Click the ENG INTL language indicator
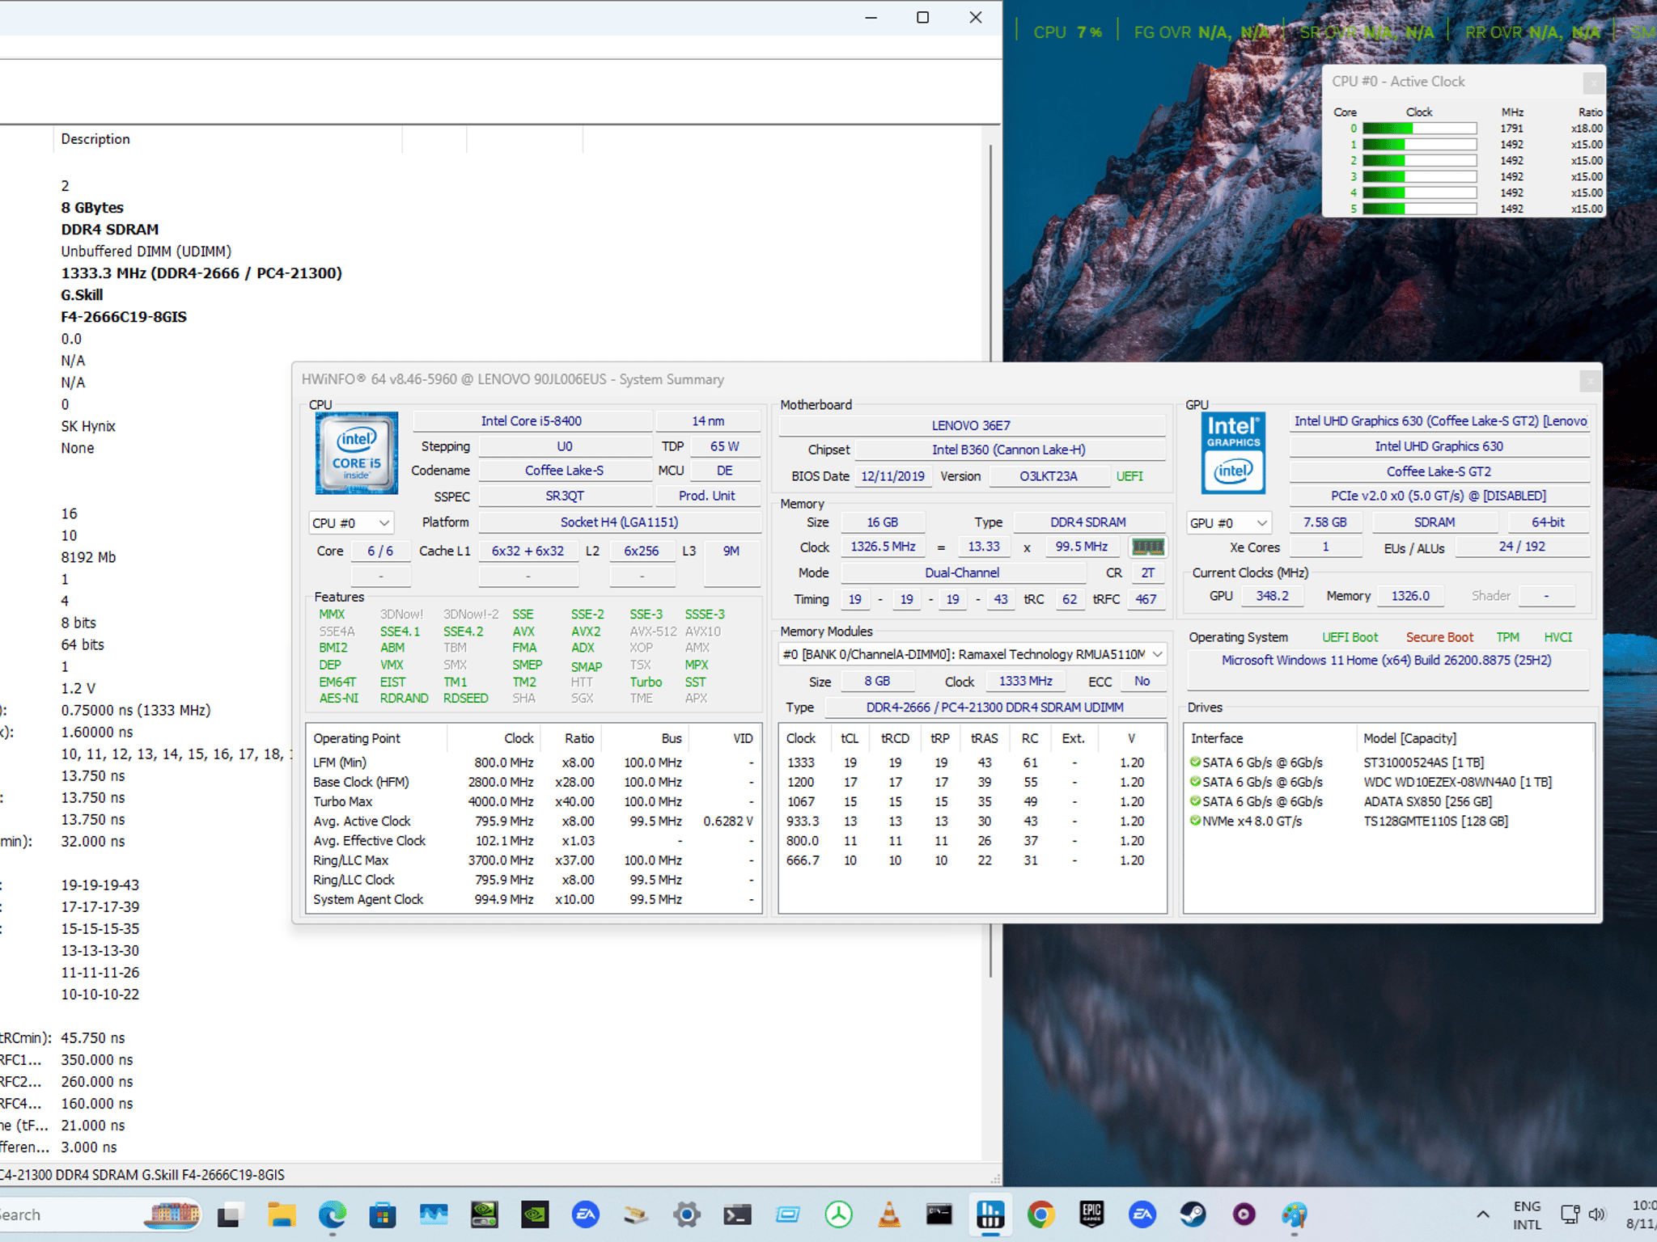 click(x=1527, y=1215)
